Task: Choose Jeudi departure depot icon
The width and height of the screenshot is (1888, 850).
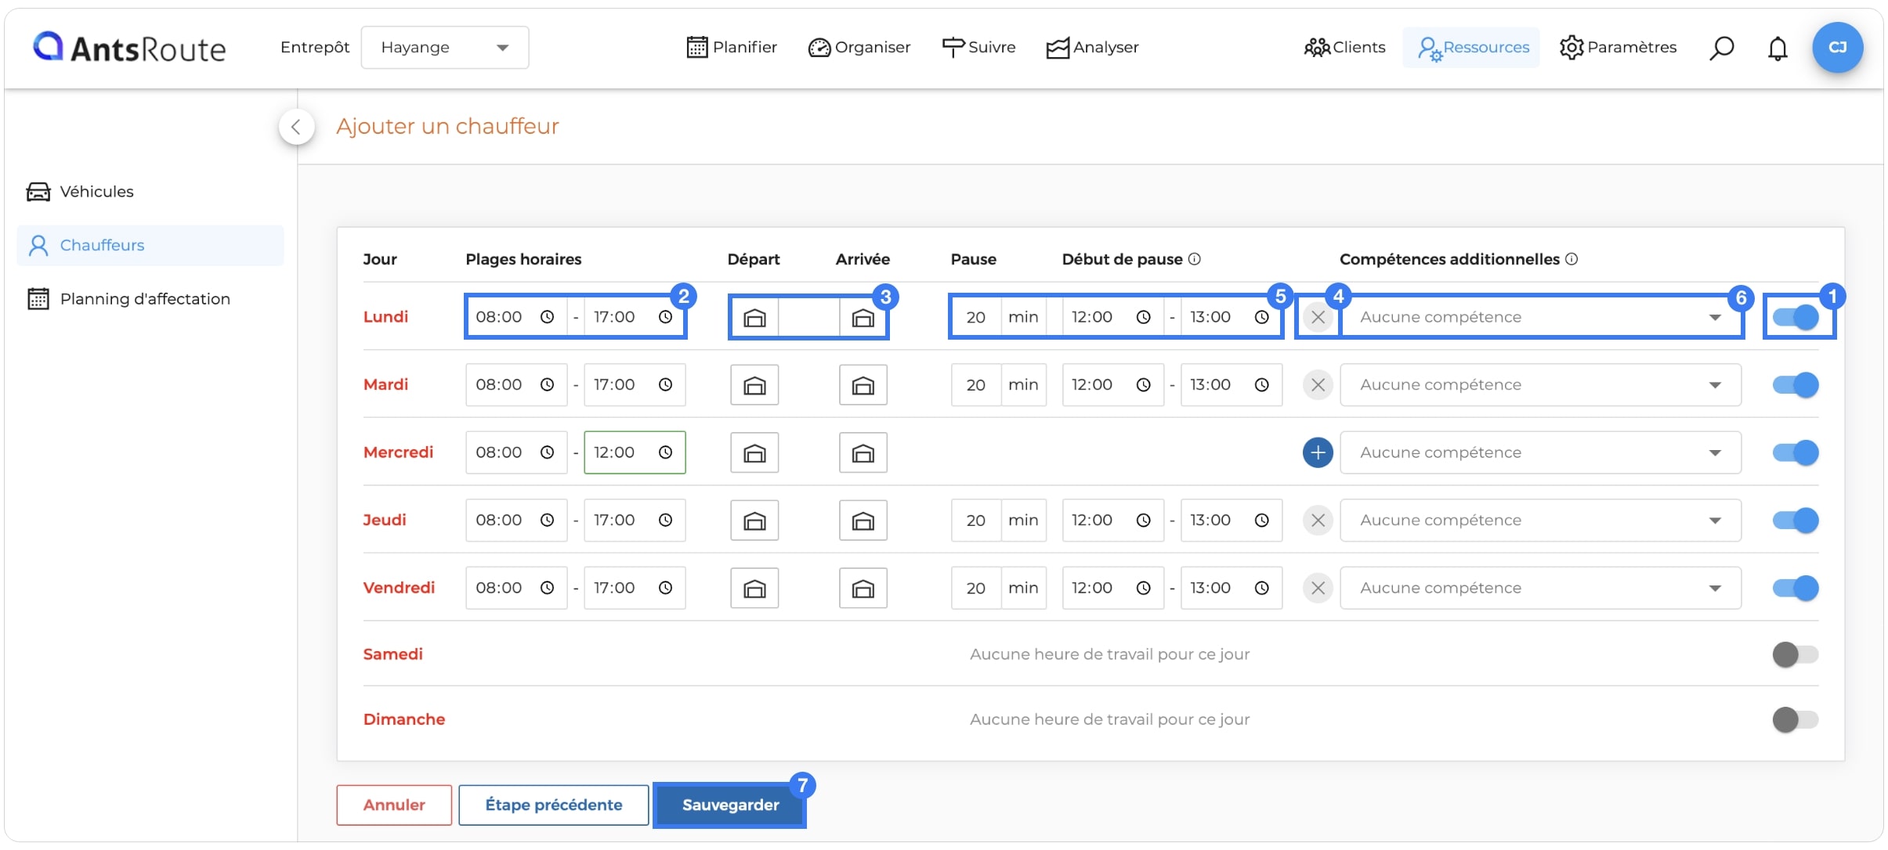Action: coord(754,520)
